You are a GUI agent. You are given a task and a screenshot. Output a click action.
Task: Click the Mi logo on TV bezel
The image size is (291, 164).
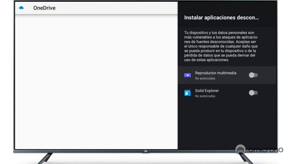[145, 151]
